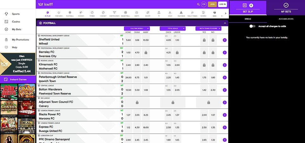Open Peterborough United Reserve match arrow

pos(225,78)
